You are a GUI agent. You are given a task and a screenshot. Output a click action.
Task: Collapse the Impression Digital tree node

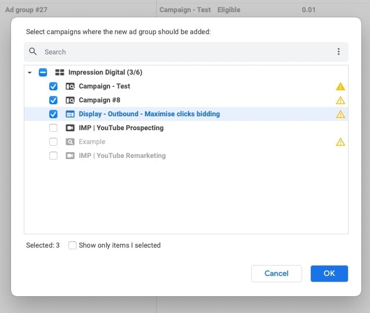point(30,72)
